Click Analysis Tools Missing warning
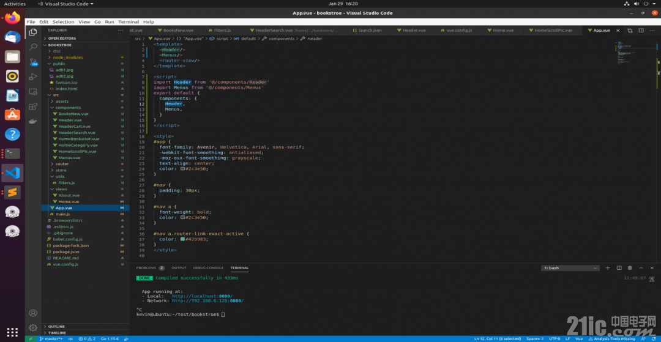This screenshot has width=661, height=342. tap(611, 338)
